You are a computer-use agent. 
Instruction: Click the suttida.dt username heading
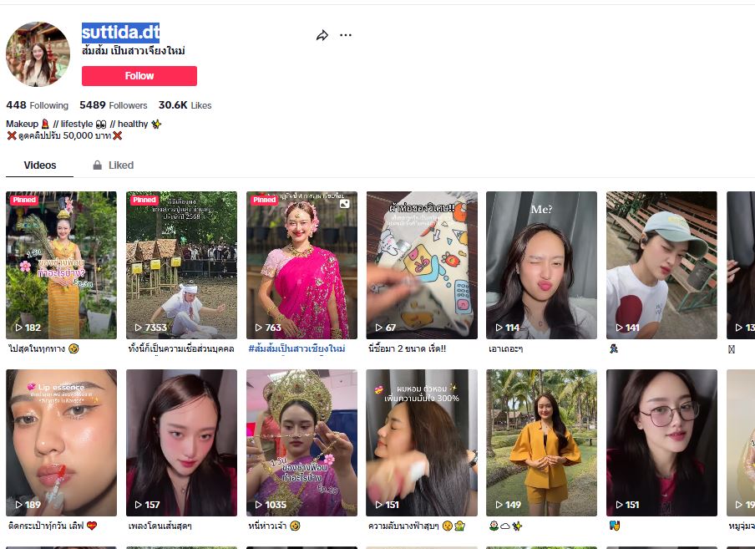click(x=120, y=33)
